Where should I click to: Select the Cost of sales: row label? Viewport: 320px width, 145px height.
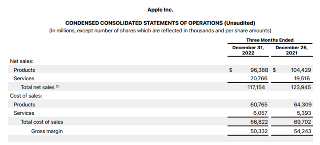click(x=26, y=96)
